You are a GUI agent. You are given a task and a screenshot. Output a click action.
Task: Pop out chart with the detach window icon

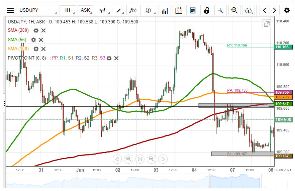[x=267, y=24]
